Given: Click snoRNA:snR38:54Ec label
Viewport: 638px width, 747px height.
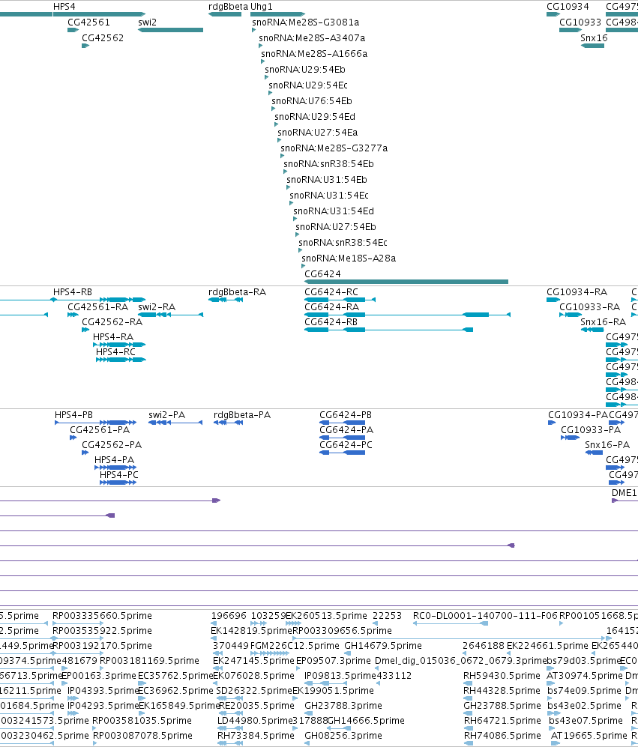Looking at the screenshot, I should (343, 243).
